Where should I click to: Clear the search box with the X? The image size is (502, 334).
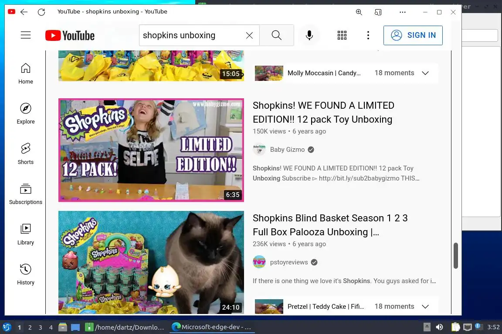[x=249, y=36]
